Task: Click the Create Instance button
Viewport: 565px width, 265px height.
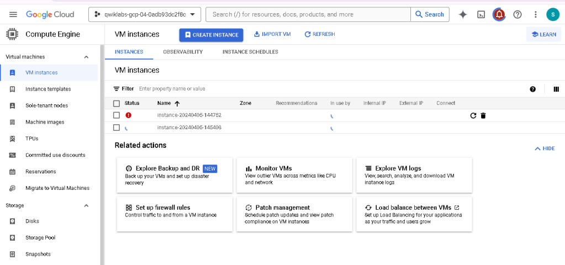Action: point(211,35)
